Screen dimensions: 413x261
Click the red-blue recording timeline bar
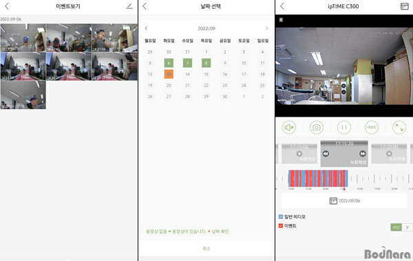(x=318, y=179)
